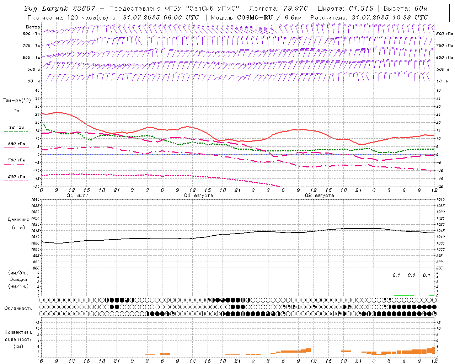Click the 31 июля date label

[78, 196]
